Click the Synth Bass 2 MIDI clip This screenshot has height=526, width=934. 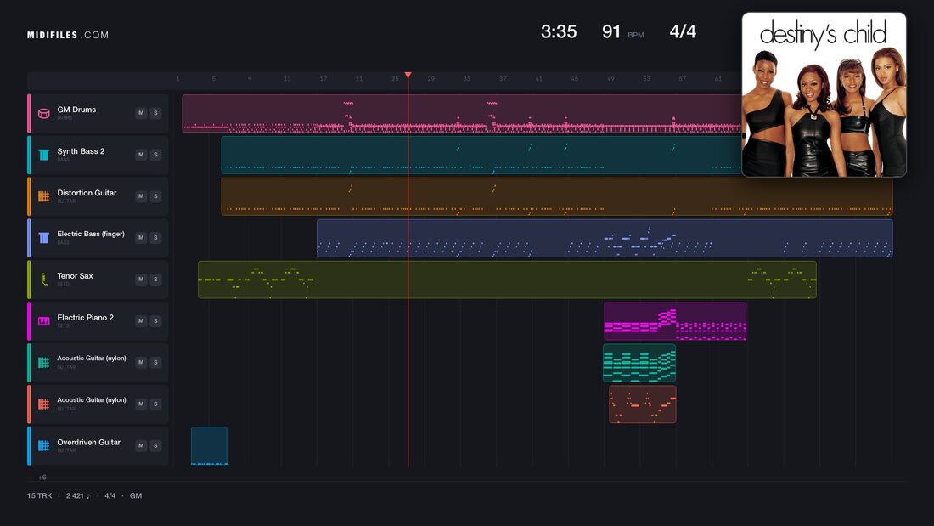tap(481, 155)
